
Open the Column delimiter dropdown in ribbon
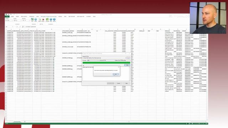(9, 21)
